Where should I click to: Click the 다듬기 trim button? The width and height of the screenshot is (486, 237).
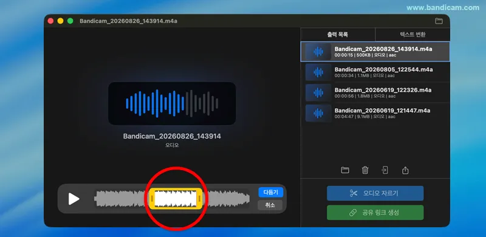[270, 192]
